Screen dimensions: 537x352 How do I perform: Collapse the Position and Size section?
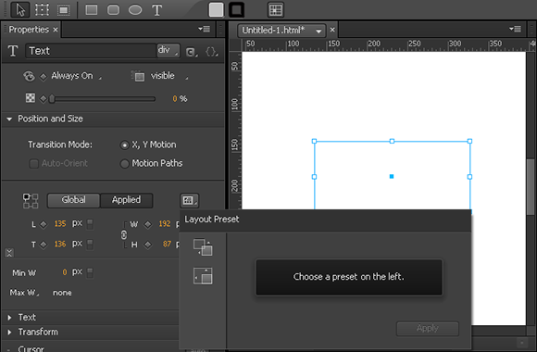pos(9,119)
